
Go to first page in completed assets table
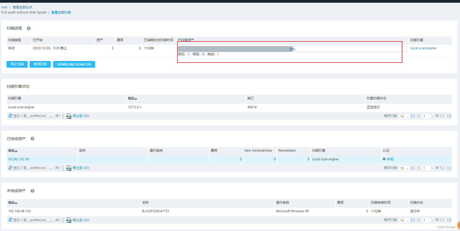click(413, 168)
